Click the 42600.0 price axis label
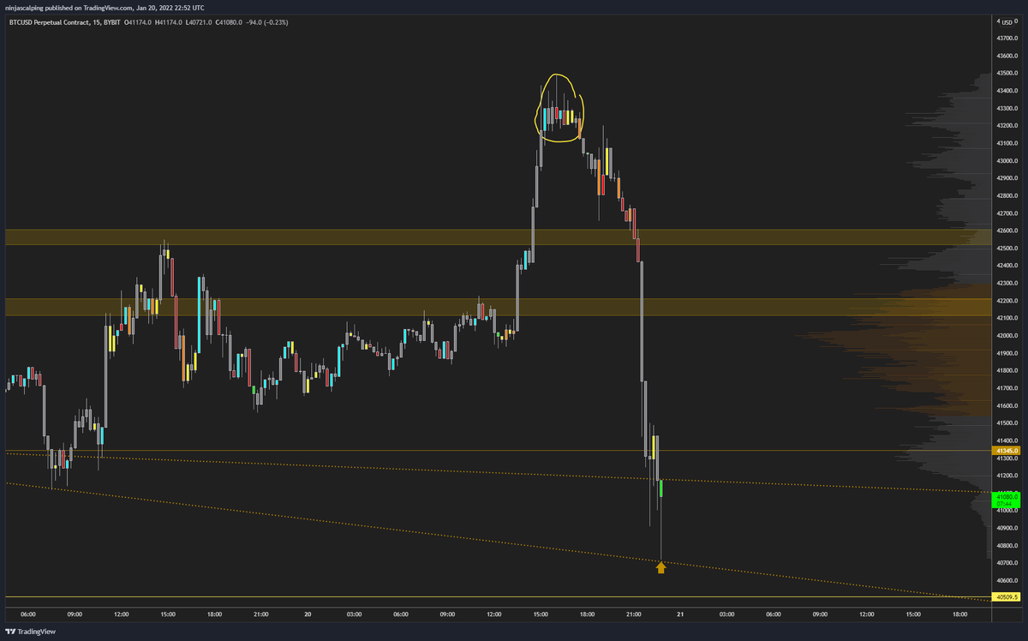Screen dimensions: 1028x641 click(1006, 231)
